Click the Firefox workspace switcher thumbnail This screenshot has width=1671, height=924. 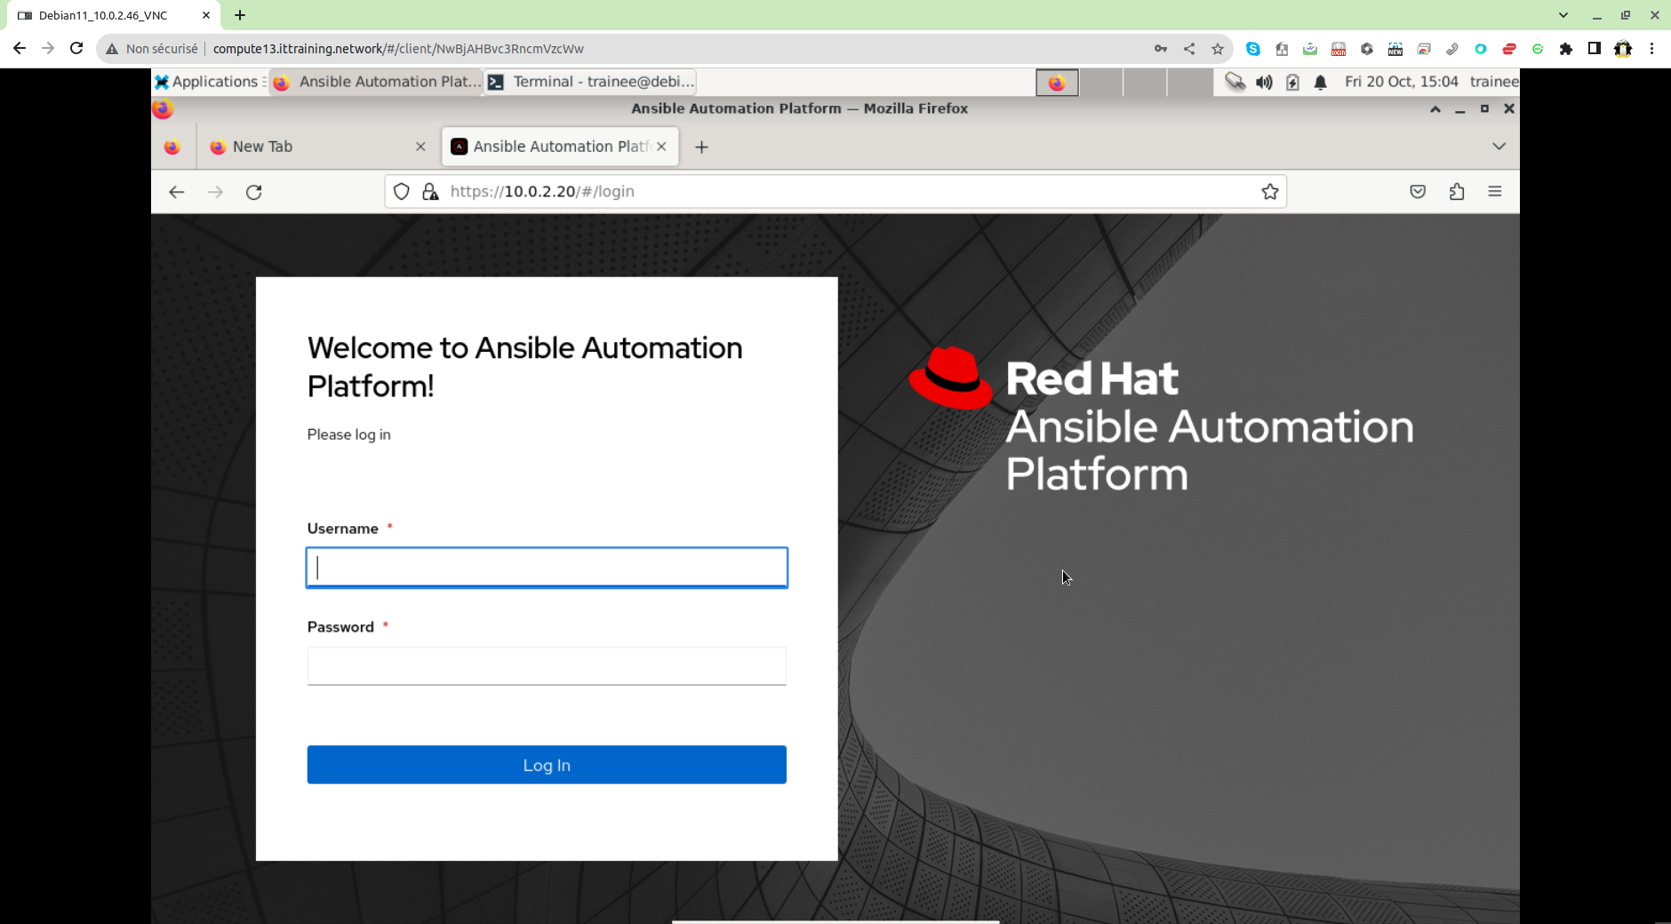pos(1057,83)
